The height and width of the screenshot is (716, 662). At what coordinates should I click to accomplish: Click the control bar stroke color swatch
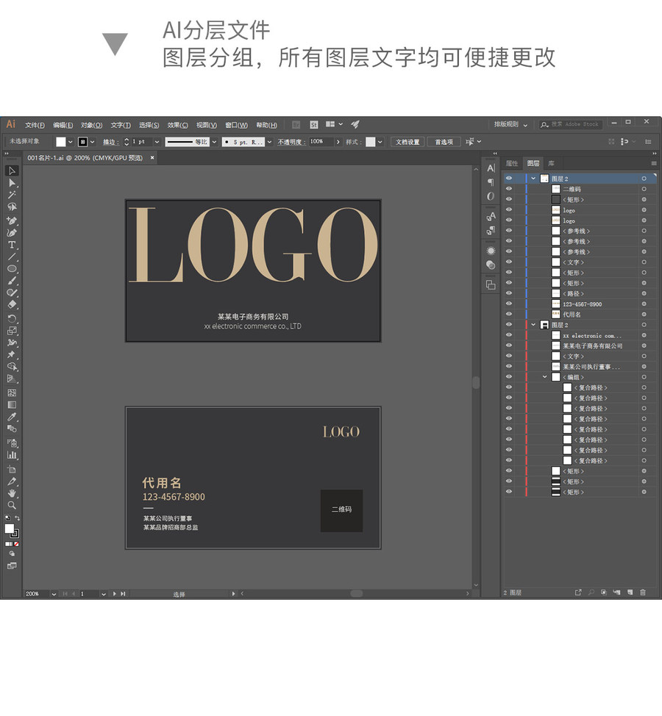[82, 142]
